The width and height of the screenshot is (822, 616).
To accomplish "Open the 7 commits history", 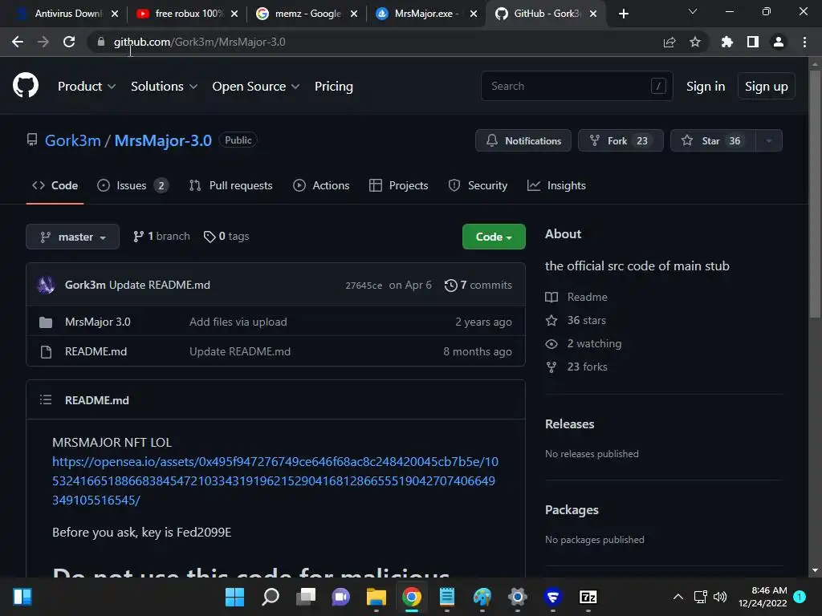I will [x=478, y=285].
